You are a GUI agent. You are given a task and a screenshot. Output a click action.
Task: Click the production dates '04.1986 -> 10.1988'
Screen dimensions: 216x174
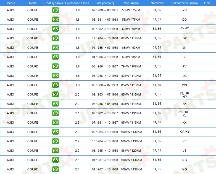click(x=105, y=57)
